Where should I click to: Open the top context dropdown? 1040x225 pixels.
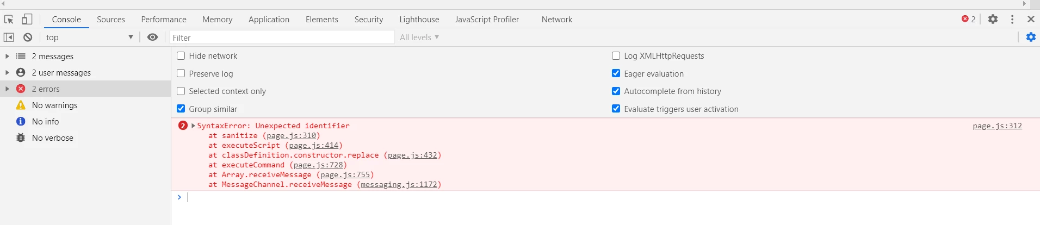[89, 37]
